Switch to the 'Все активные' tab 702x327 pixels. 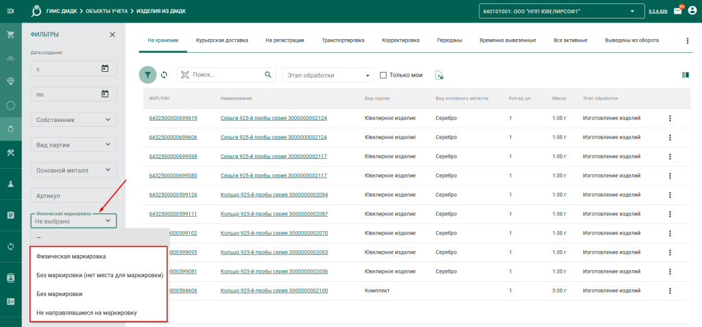570,40
